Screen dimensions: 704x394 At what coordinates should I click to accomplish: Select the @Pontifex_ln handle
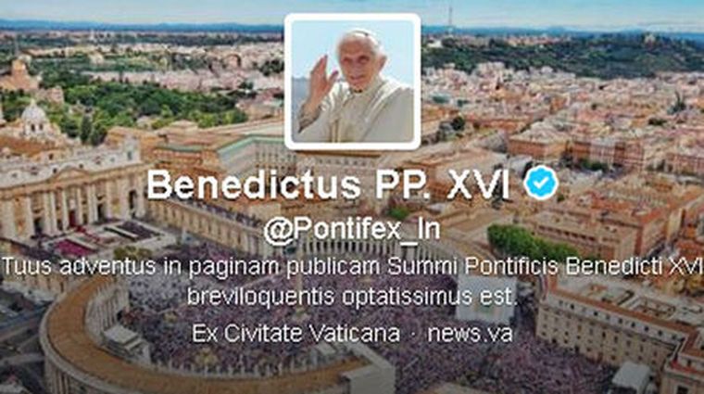(352, 230)
